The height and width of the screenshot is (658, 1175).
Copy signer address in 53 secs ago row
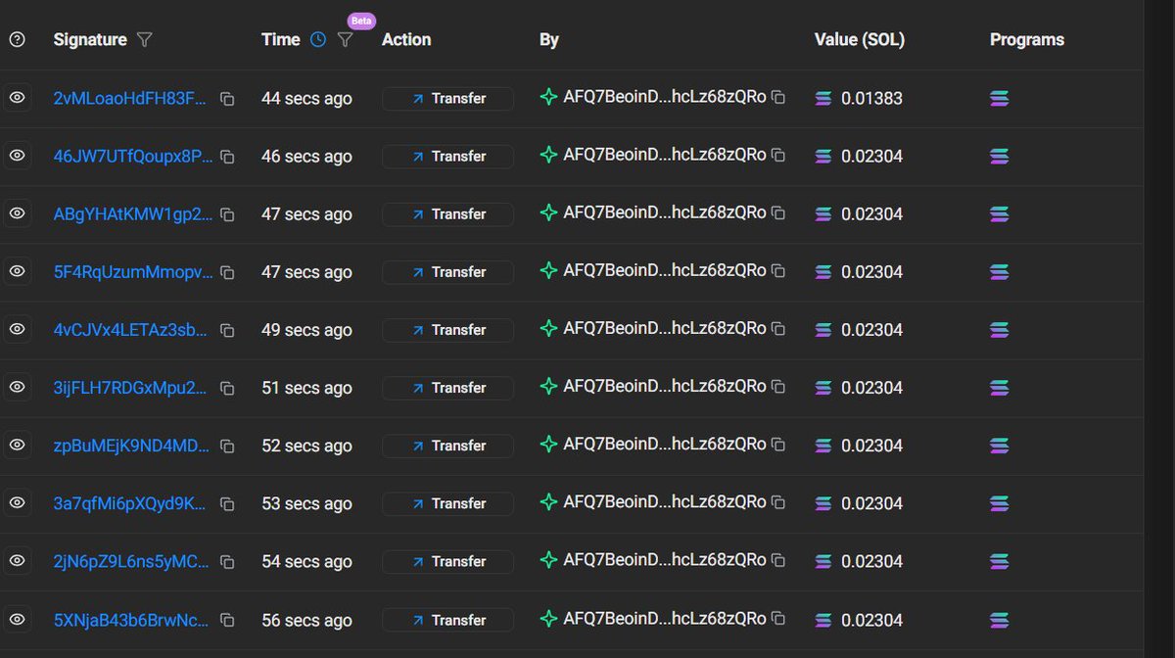(x=778, y=501)
